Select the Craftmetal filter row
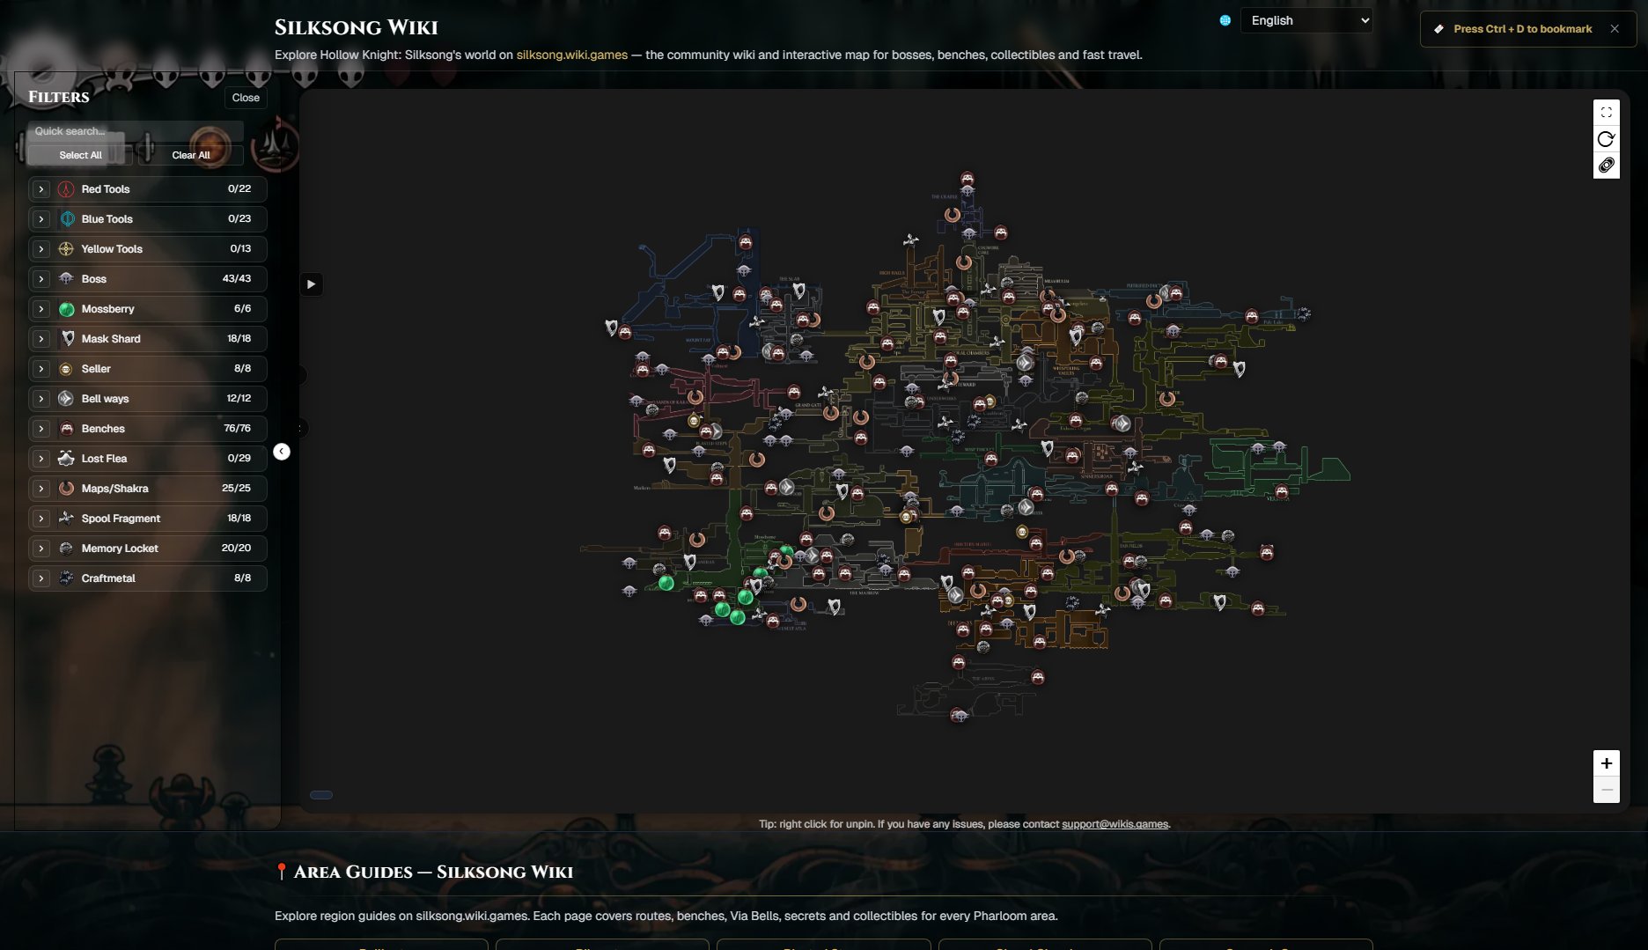This screenshot has width=1648, height=950. (x=147, y=578)
